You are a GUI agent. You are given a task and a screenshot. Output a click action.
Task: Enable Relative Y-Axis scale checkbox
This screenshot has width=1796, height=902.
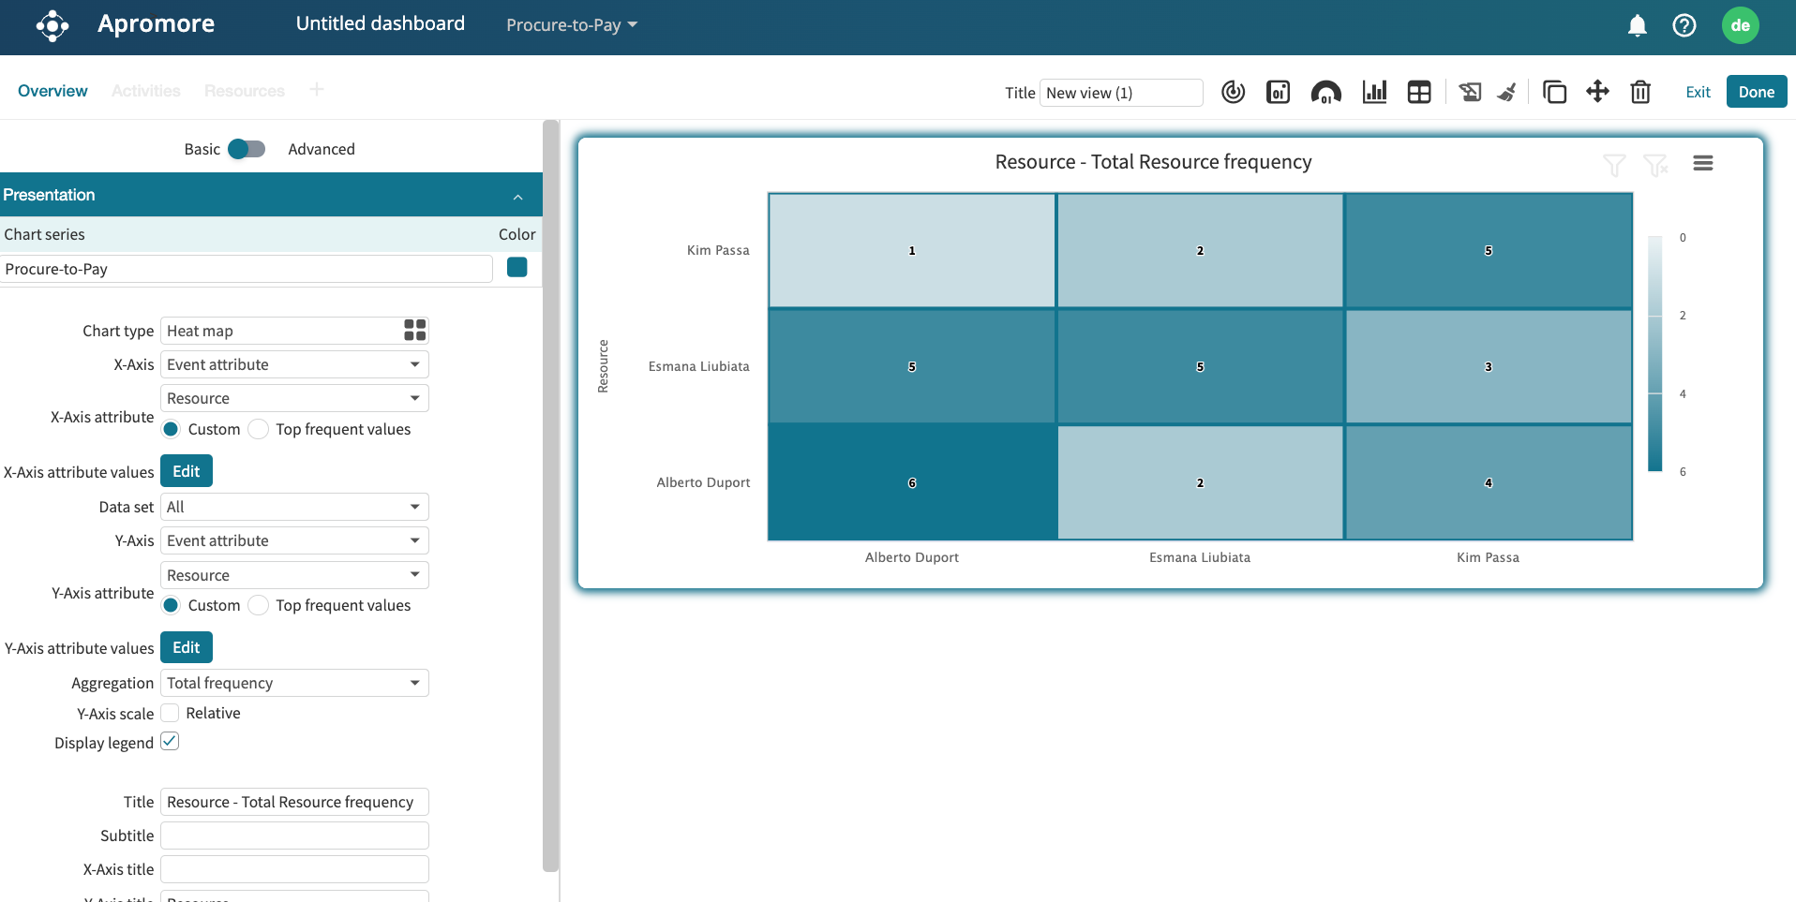tap(170, 713)
